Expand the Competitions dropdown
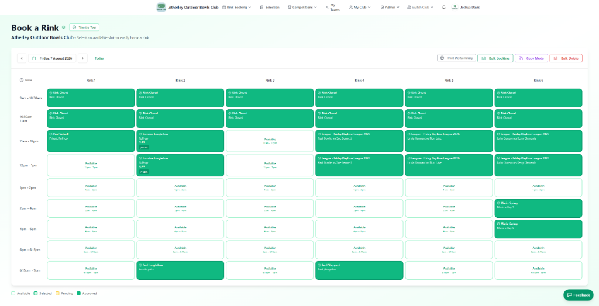 point(302,7)
